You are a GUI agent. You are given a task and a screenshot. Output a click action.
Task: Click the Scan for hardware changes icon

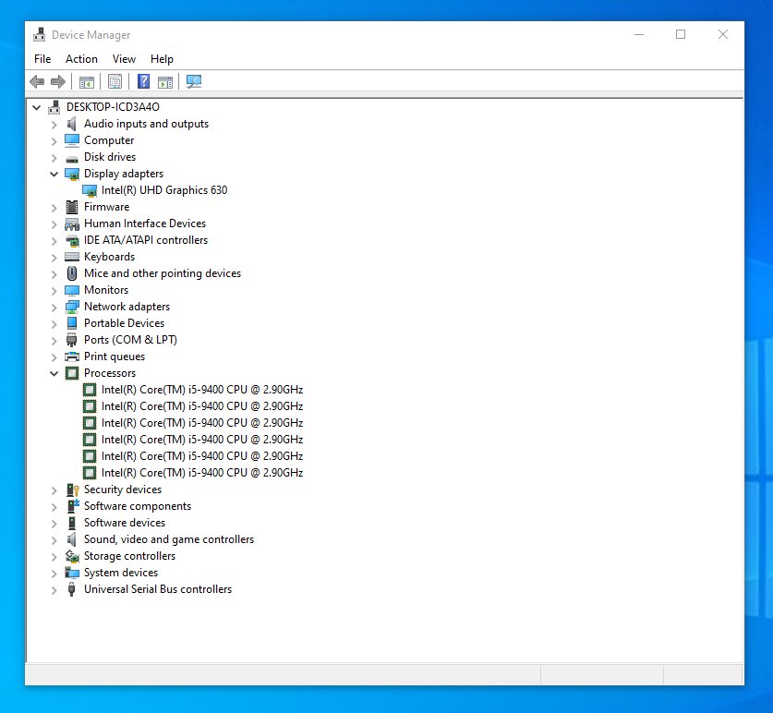194,81
